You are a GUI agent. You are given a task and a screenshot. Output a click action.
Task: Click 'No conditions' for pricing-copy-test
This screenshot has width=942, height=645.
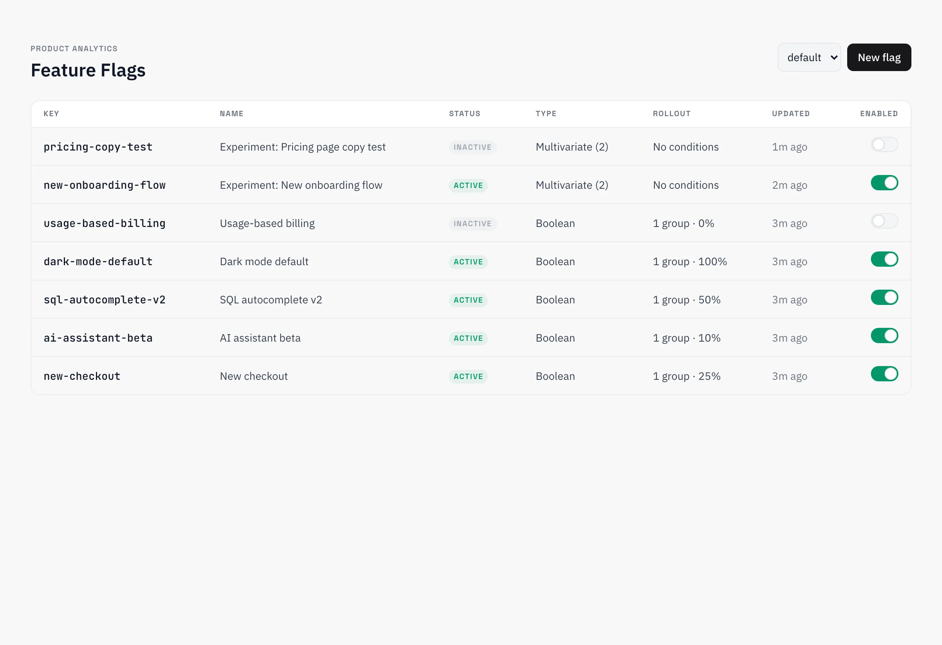point(686,147)
